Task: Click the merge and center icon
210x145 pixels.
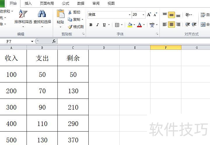Action: coord(203,25)
